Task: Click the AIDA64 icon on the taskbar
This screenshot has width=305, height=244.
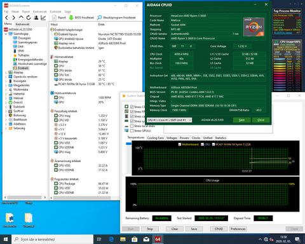Action: pos(158,240)
